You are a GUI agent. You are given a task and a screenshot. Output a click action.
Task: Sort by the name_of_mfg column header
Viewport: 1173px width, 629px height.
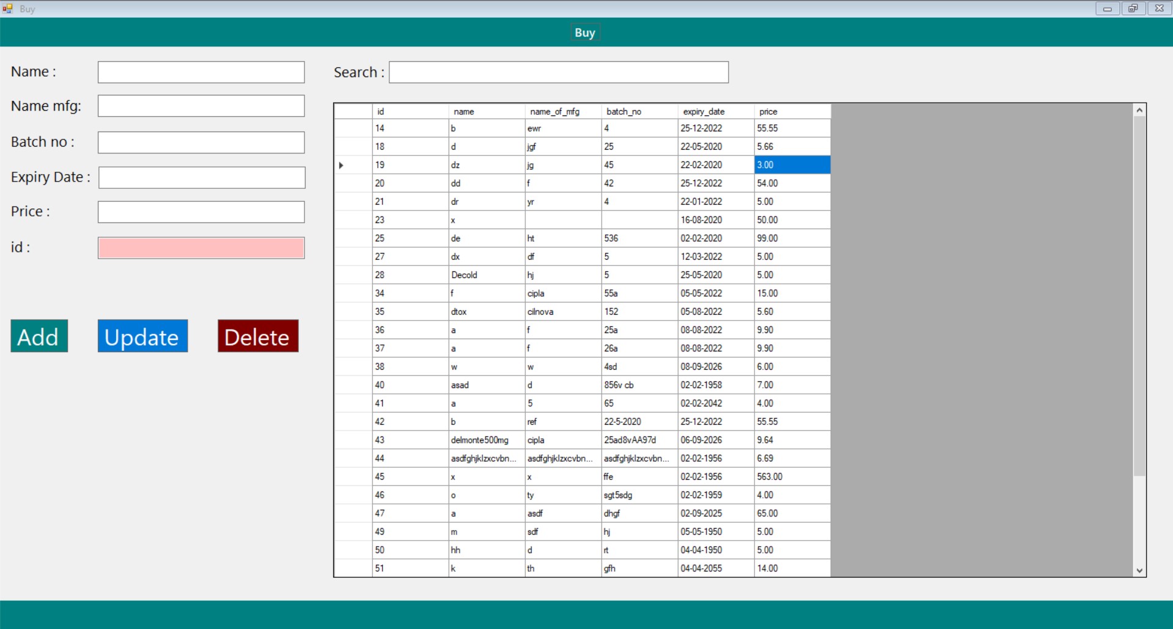pos(563,111)
